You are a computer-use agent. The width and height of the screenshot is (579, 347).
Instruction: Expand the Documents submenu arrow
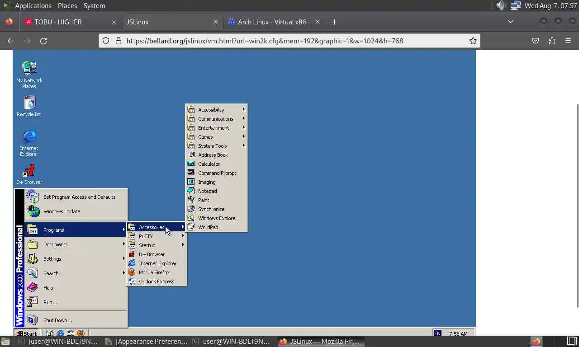(x=123, y=244)
